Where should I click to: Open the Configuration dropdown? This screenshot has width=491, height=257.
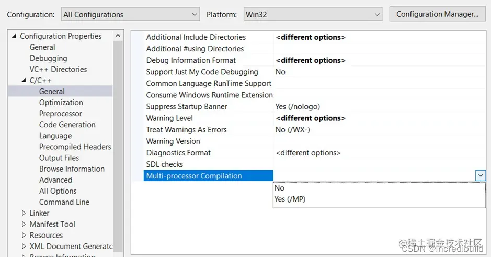pos(130,15)
